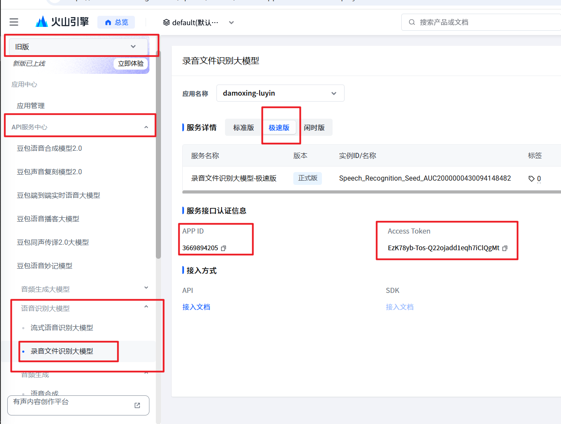Open external link icon for 有声内容创作平台
This screenshot has height=424, width=561.
click(137, 405)
